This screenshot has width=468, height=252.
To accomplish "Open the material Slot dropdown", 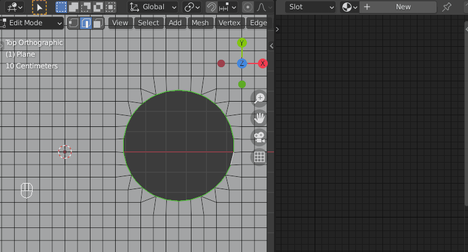I will (310, 7).
